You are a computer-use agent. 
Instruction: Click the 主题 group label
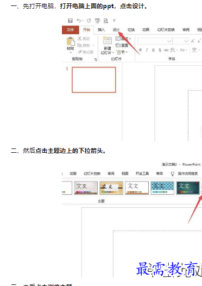click(101, 201)
